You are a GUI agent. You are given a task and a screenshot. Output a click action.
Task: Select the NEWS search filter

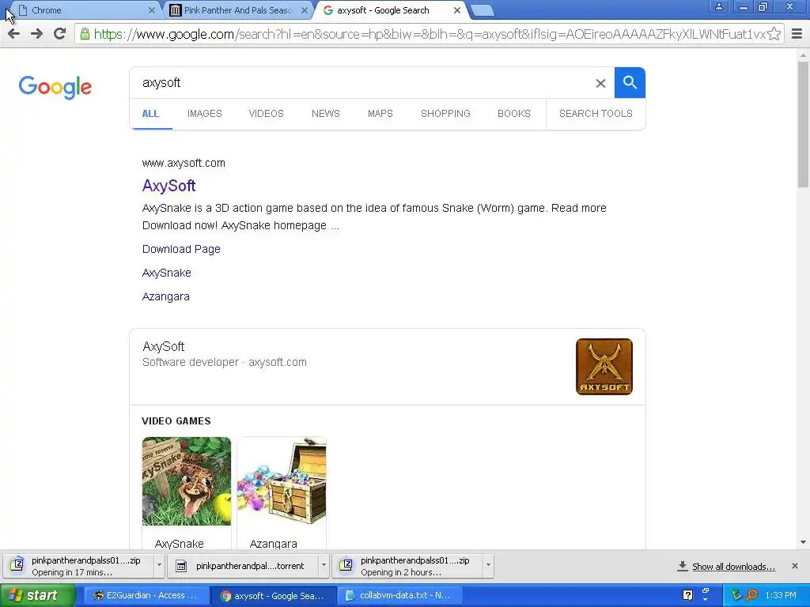pos(325,114)
